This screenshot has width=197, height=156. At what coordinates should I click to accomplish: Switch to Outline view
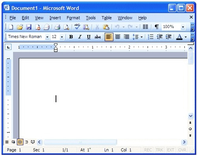click(26, 142)
